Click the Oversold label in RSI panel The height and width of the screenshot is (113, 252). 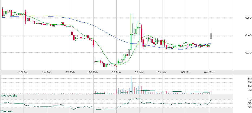coord(7,111)
